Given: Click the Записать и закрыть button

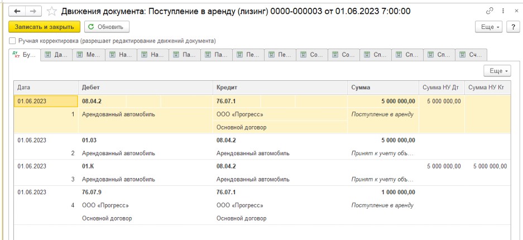Looking at the screenshot, I should pyautogui.click(x=44, y=27).
